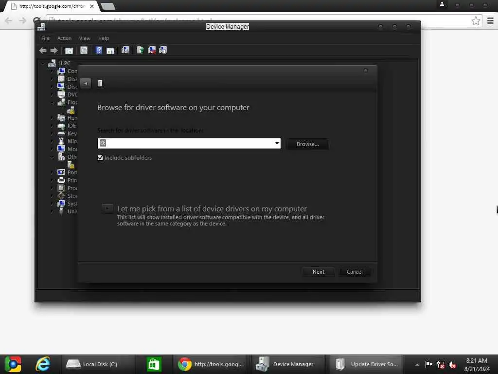The height and width of the screenshot is (374, 498).
Task: Click the Properties sheet toolbar icon
Action: (x=84, y=50)
